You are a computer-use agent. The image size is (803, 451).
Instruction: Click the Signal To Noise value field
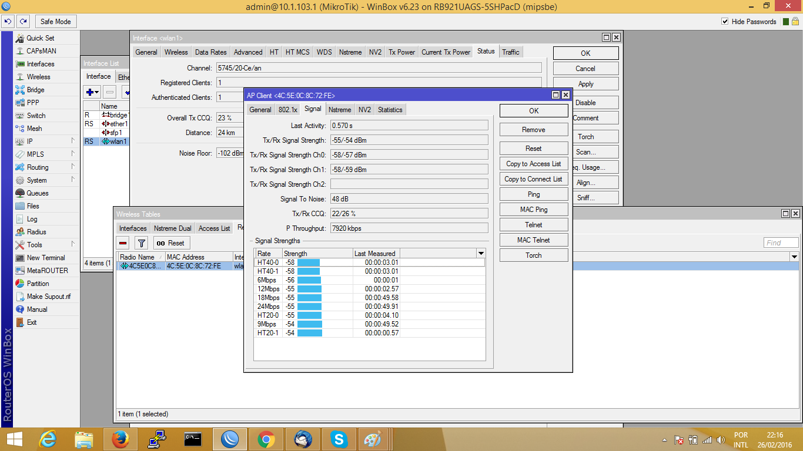409,199
